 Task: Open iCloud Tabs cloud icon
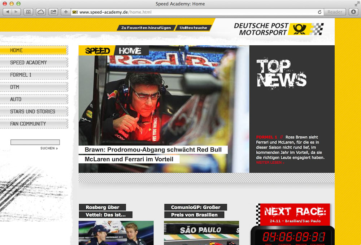coord(41,12)
